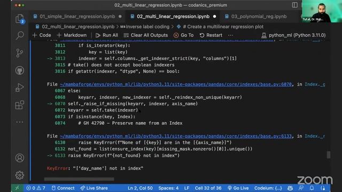The height and width of the screenshot is (192, 342).
Task: Open Codeium status item
Action: tap(268, 188)
